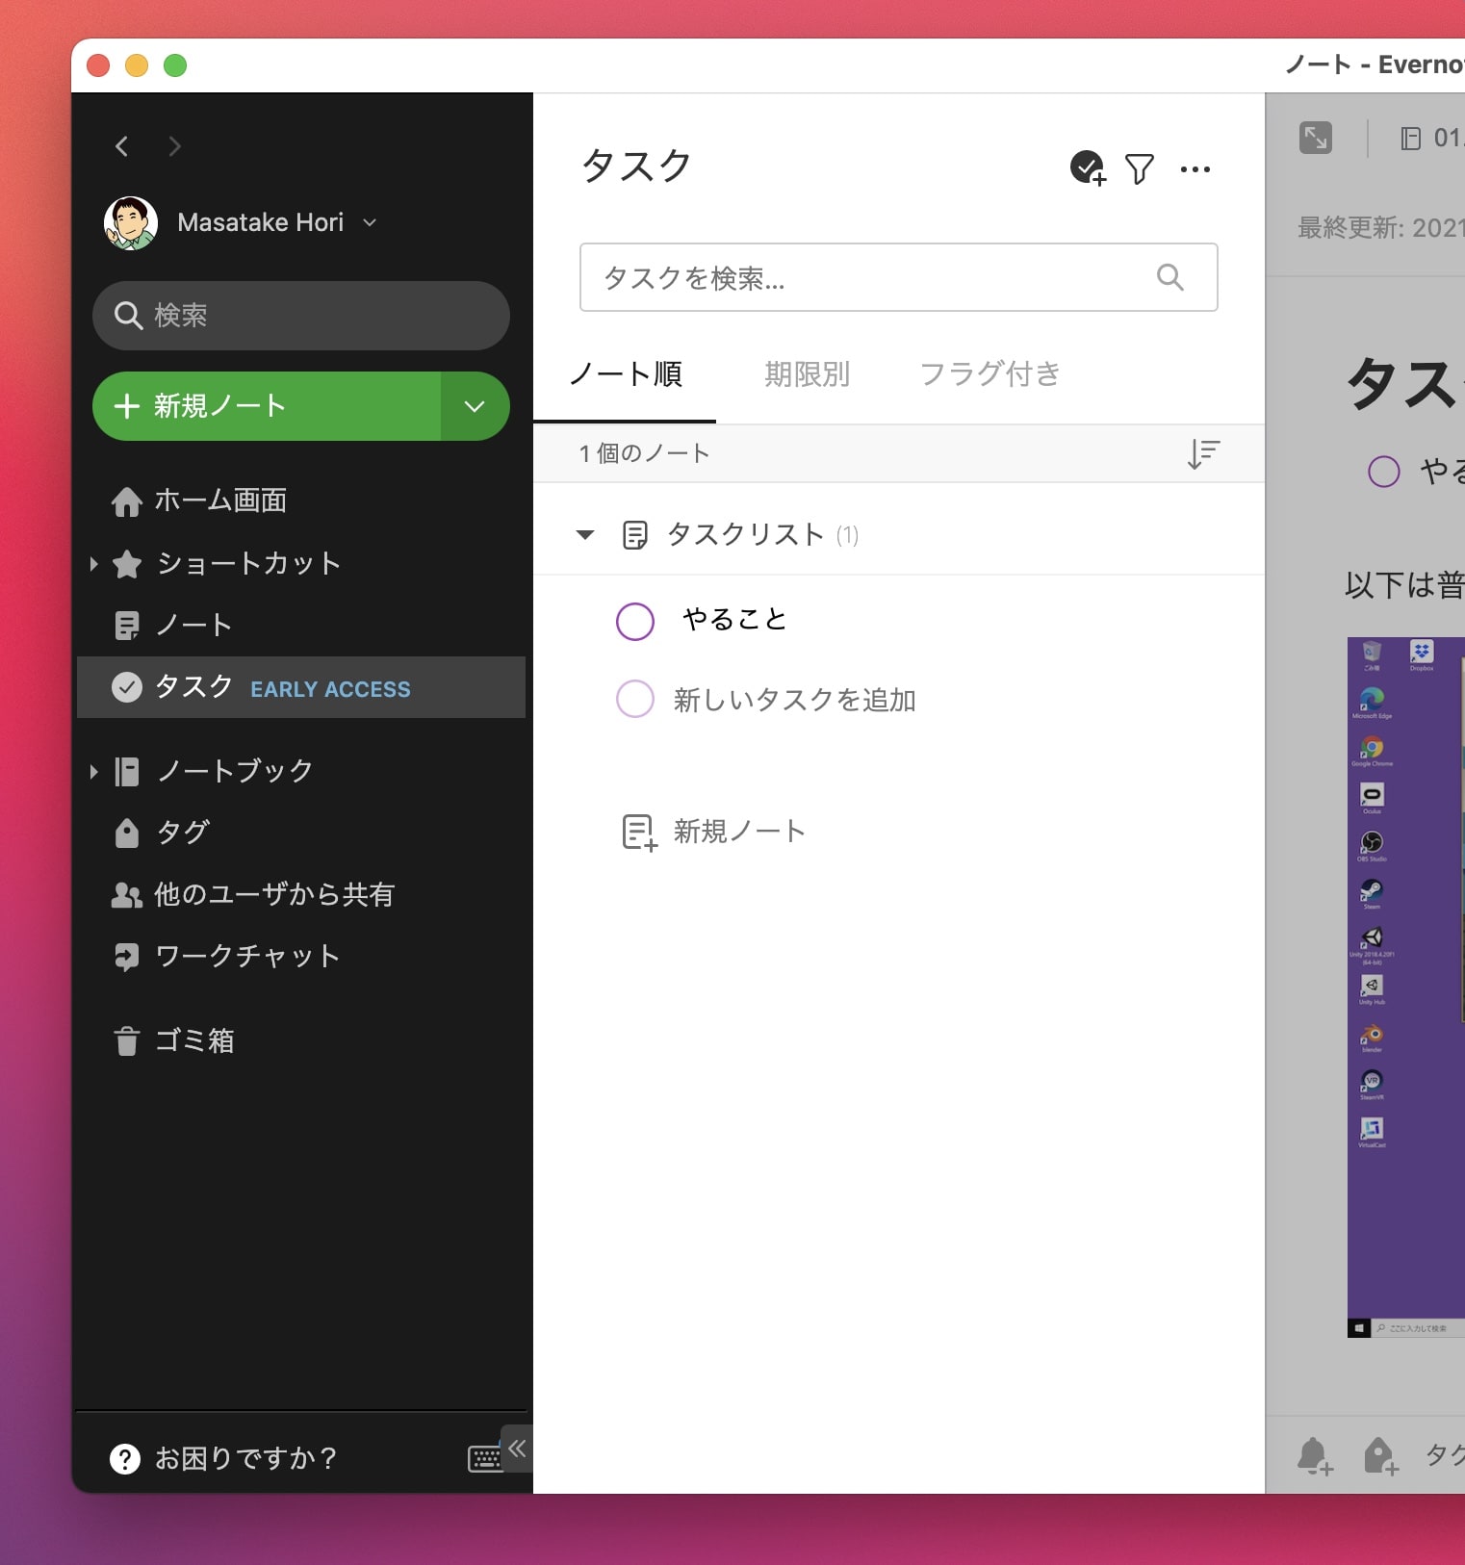The image size is (1465, 1565).
Task: Open the task filter funnel icon
Action: click(x=1139, y=169)
